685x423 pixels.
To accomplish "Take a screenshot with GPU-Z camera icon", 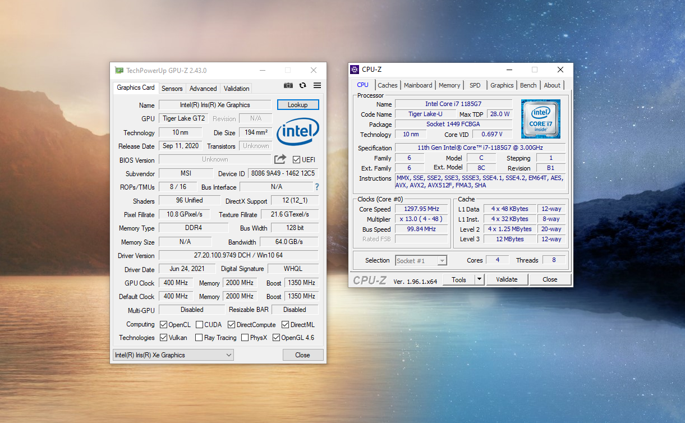I will pos(288,85).
